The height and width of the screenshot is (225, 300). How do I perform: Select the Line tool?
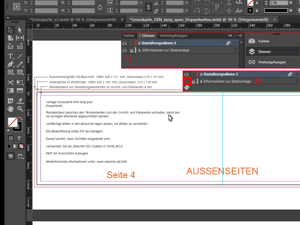click(20, 56)
